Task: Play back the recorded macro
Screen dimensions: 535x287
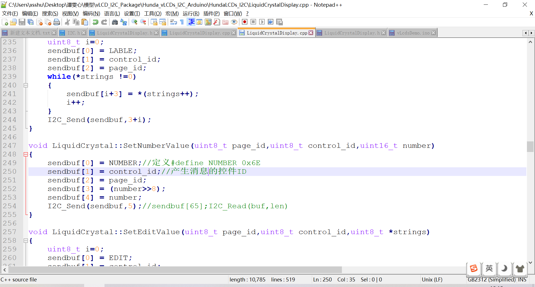Action: (262, 22)
